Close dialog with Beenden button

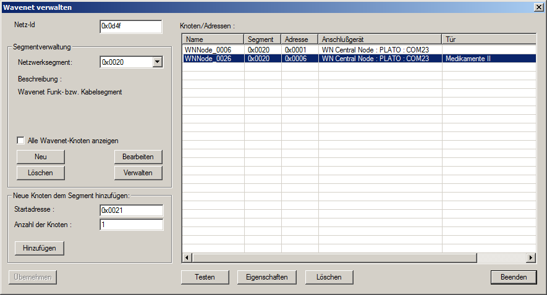(x=514, y=277)
